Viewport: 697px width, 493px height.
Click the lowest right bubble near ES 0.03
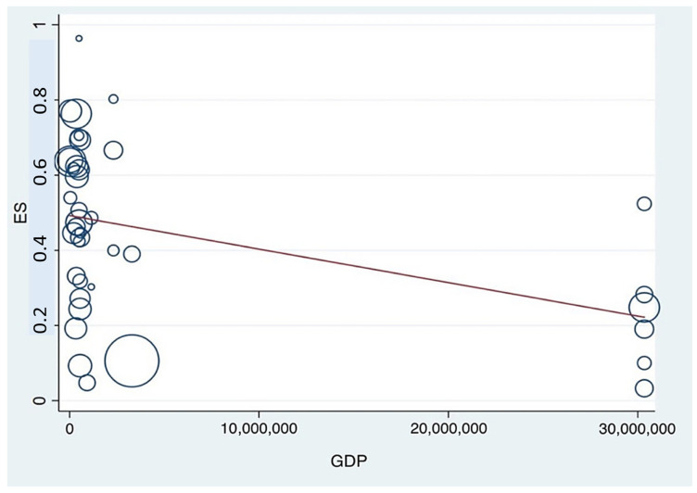(644, 388)
